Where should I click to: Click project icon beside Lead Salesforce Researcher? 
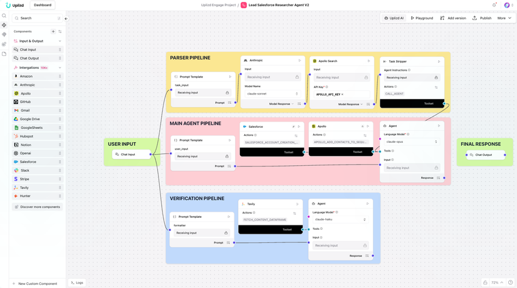(244, 5)
